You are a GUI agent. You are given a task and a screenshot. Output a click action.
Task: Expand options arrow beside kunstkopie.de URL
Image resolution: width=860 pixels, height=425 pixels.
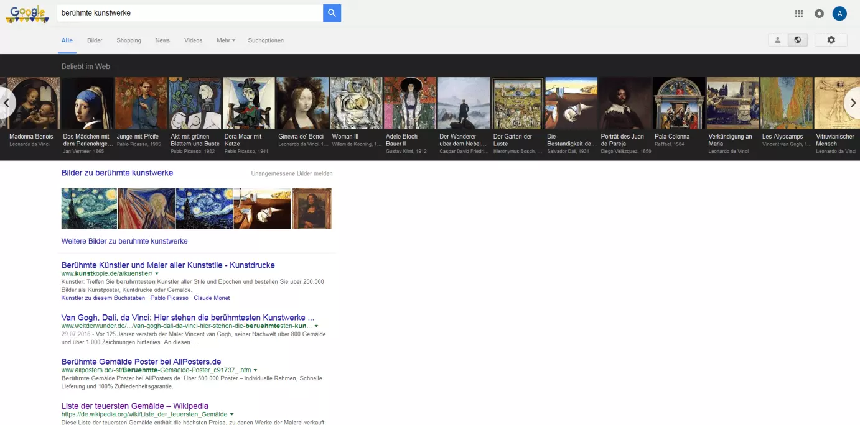[x=157, y=274]
